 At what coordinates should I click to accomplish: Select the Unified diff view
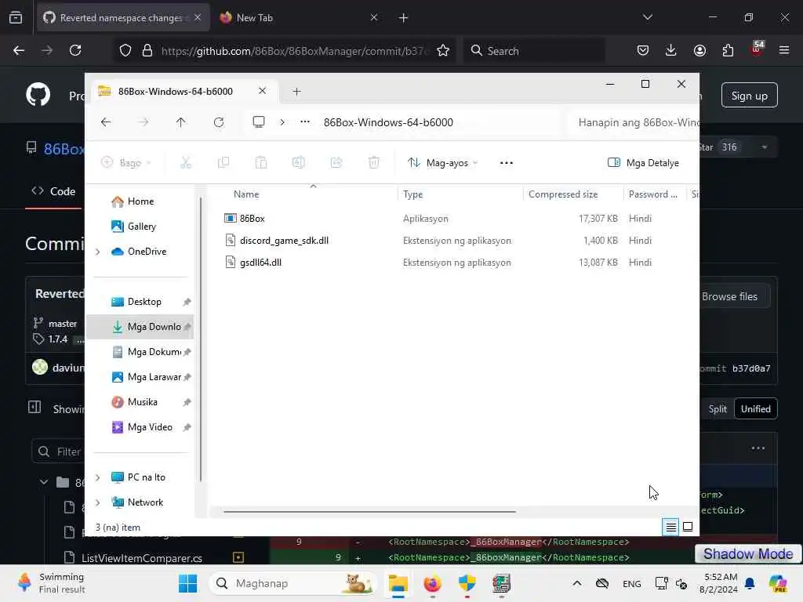coord(755,409)
